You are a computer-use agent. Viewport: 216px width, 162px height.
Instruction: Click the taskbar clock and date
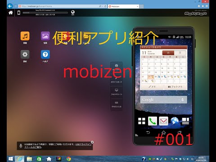[201, 159]
